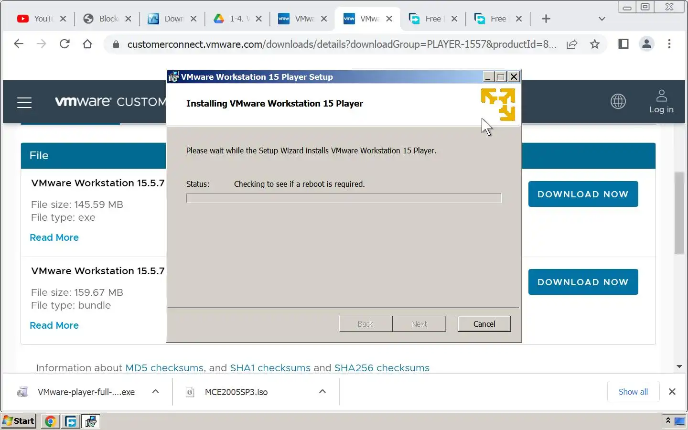Download the 159.67 MB bundle file

(x=583, y=282)
